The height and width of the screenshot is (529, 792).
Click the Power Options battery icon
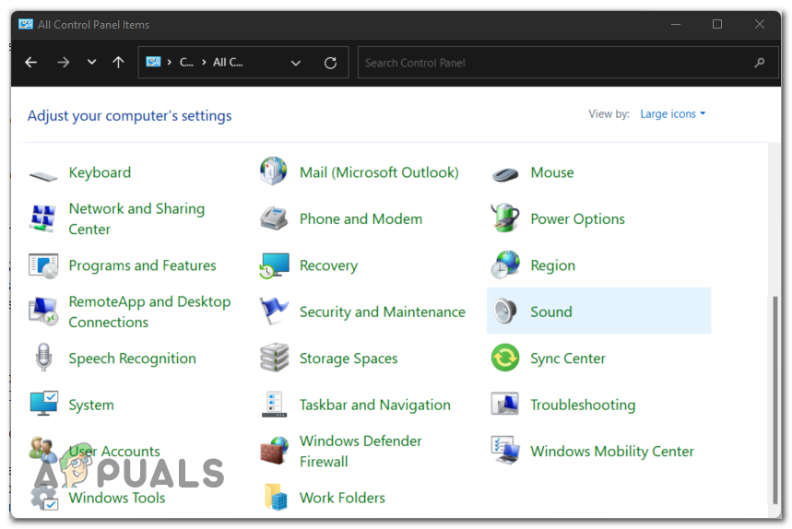point(504,217)
